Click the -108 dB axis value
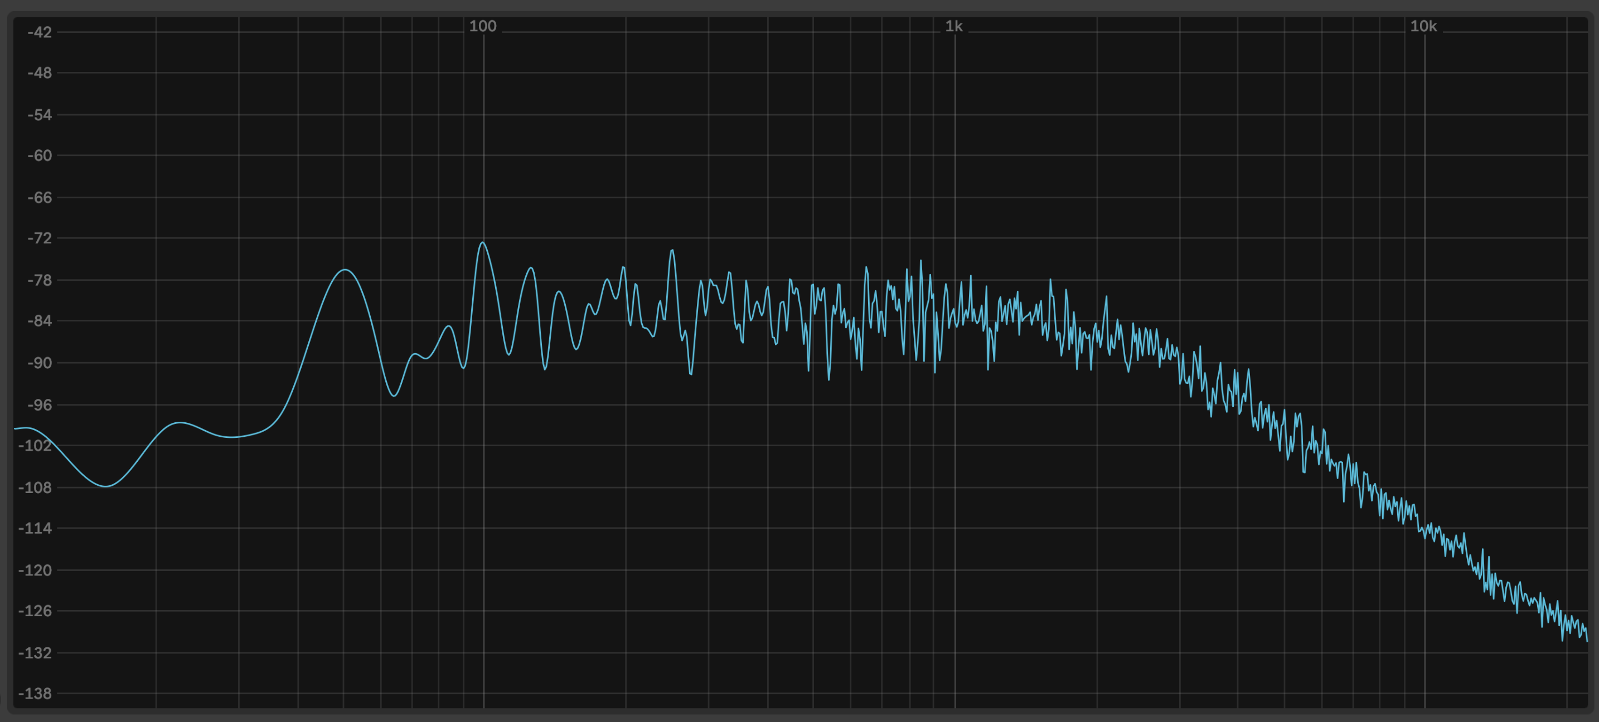 (35, 487)
